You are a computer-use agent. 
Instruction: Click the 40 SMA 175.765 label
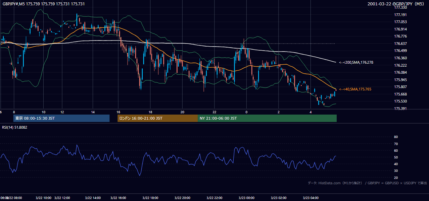click(355, 89)
